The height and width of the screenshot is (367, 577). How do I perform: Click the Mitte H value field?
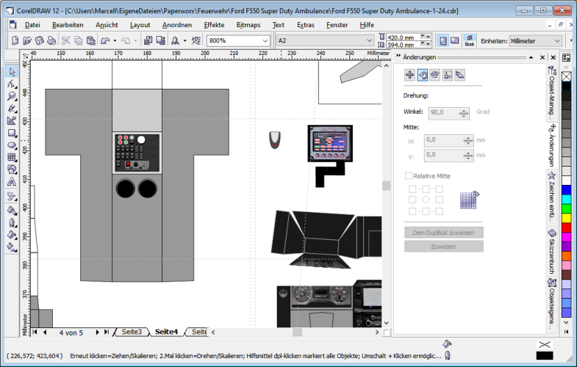point(444,140)
